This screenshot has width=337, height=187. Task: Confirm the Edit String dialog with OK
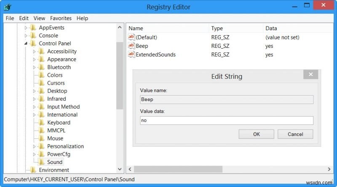[x=257, y=134]
